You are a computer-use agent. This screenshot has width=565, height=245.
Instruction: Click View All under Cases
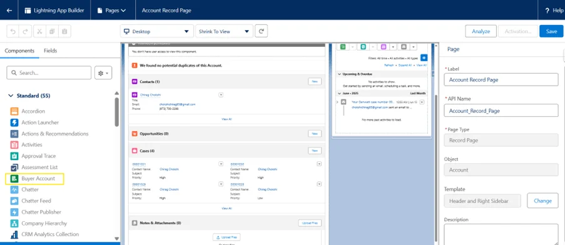(x=227, y=208)
